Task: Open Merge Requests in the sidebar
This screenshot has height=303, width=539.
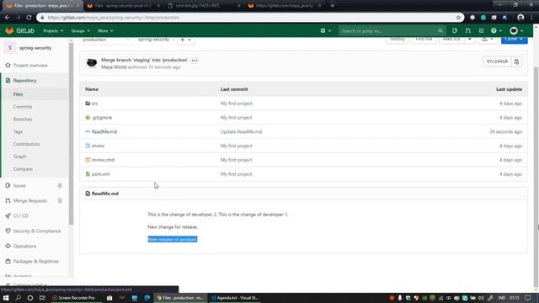Action: pos(30,200)
